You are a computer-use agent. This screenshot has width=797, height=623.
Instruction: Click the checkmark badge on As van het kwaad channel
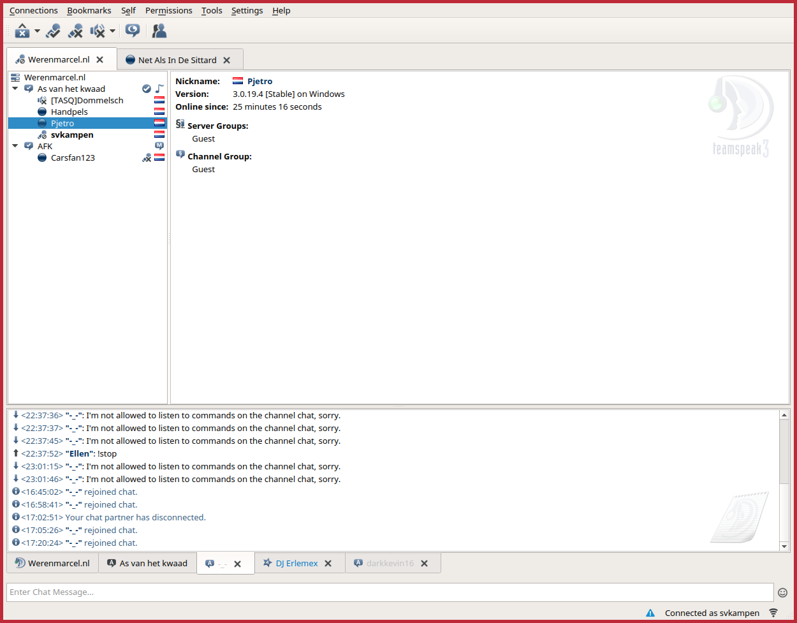pyautogui.click(x=147, y=89)
